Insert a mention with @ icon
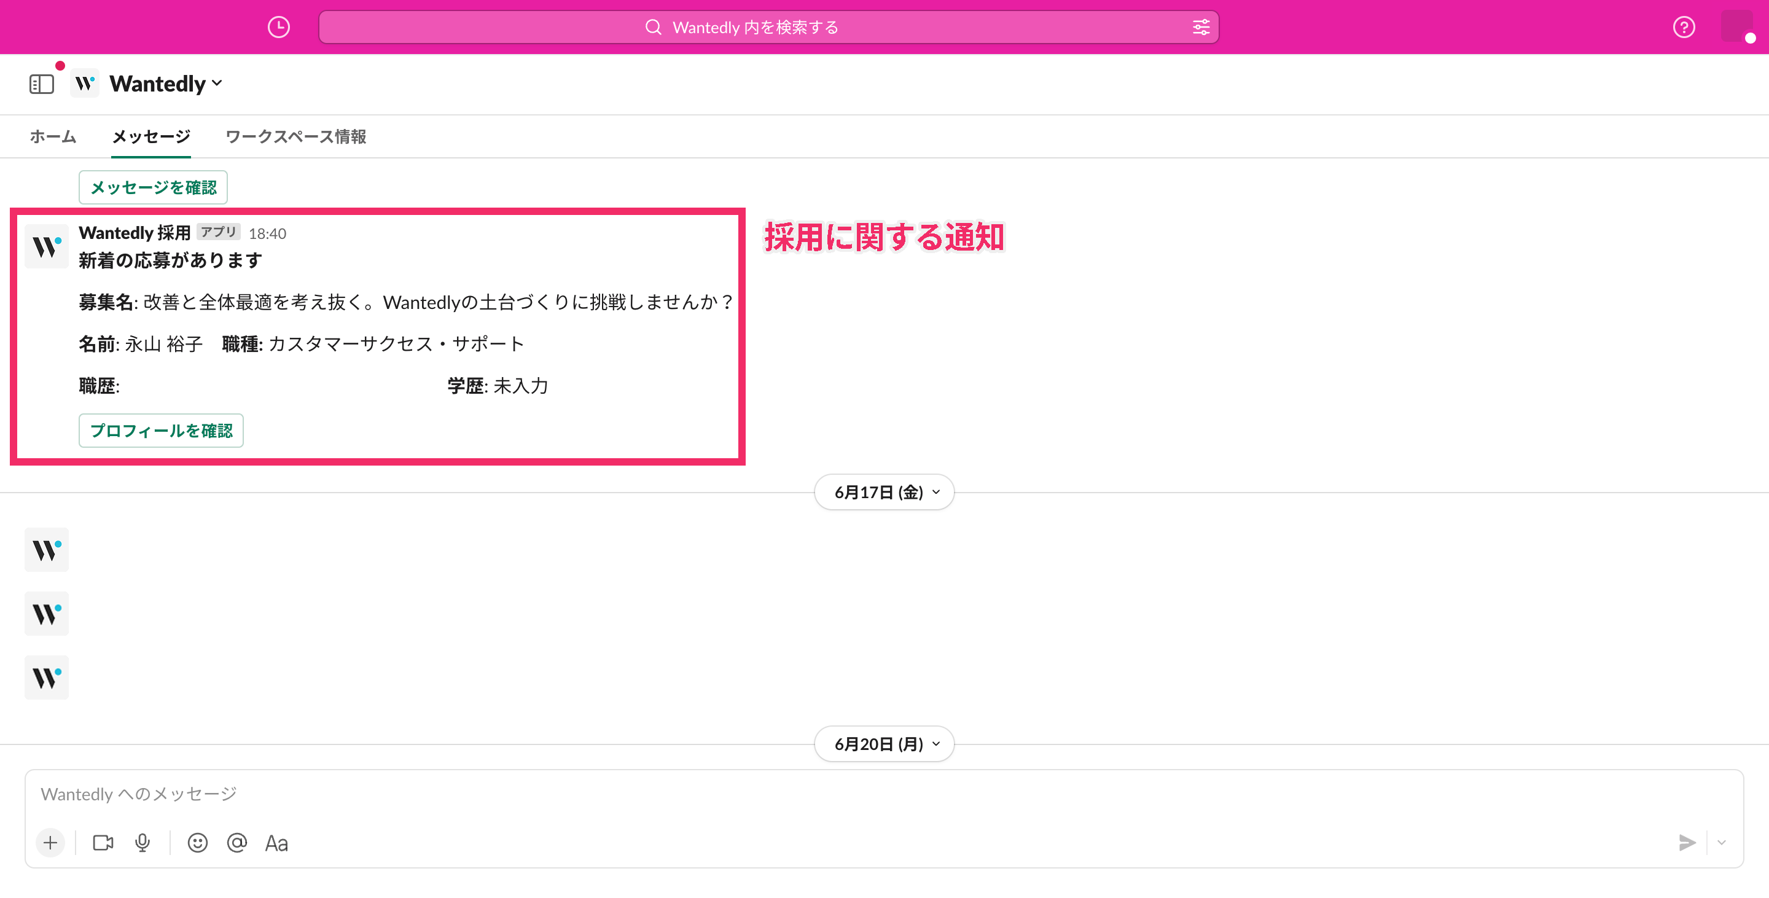This screenshot has width=1769, height=898. click(x=237, y=842)
